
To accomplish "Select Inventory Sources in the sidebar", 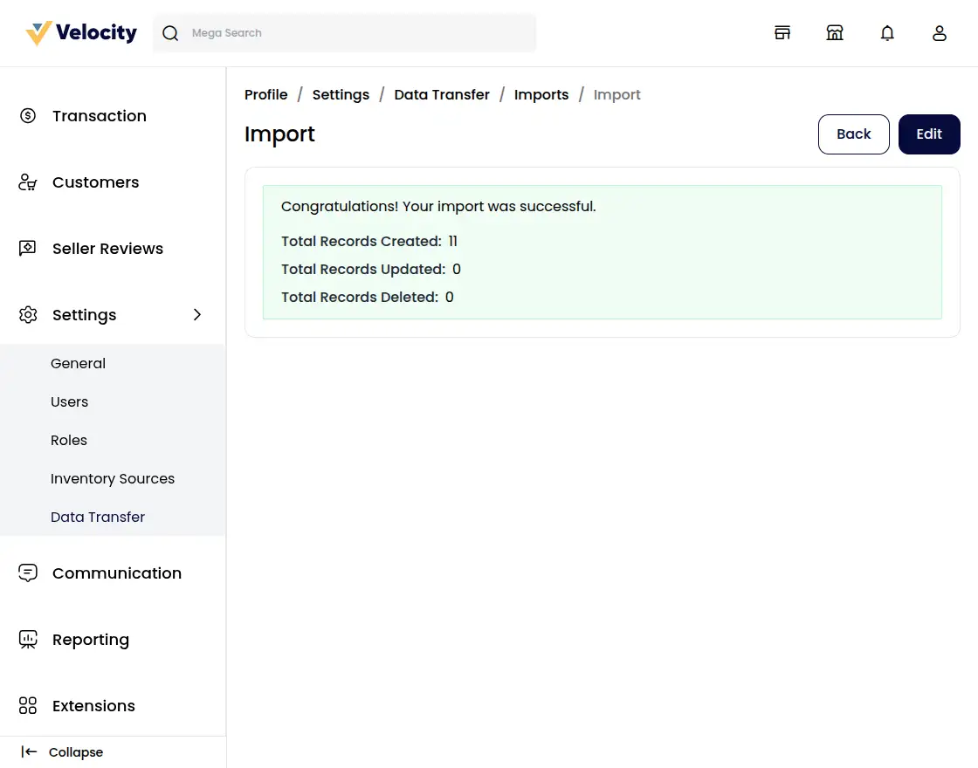I will click(113, 479).
